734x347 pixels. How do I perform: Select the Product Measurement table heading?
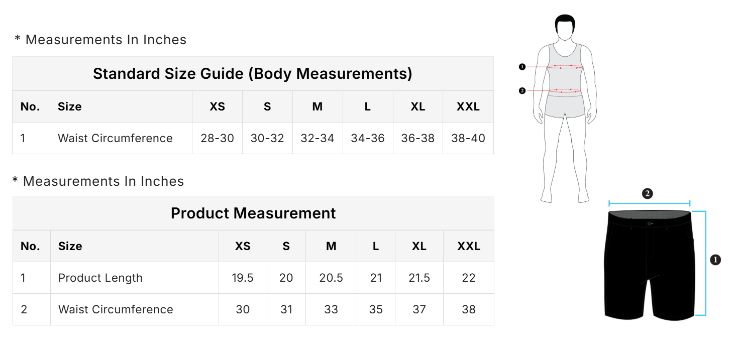(253, 213)
